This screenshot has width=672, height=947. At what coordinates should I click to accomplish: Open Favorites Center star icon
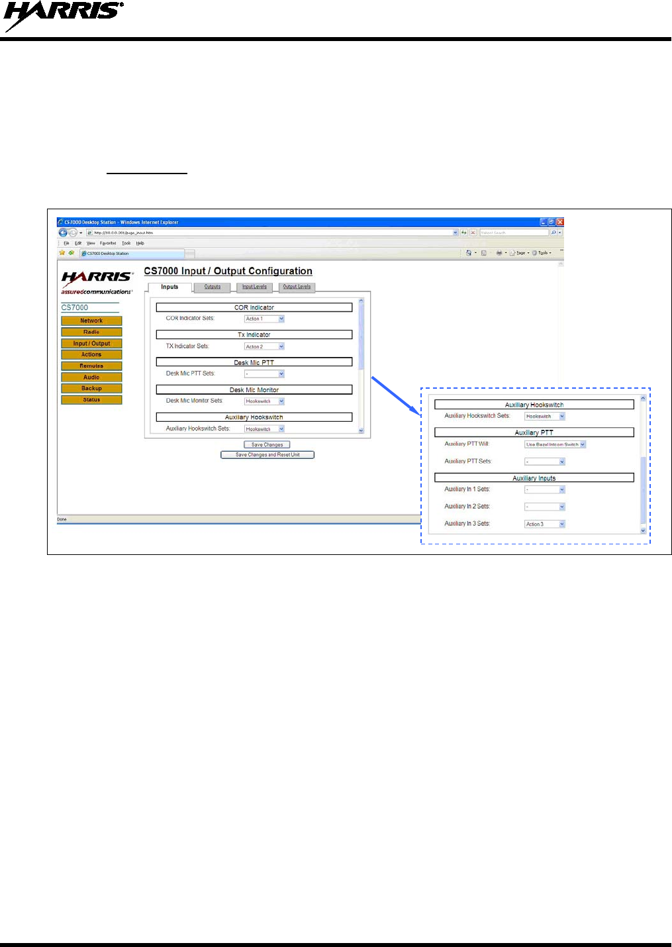[62, 253]
